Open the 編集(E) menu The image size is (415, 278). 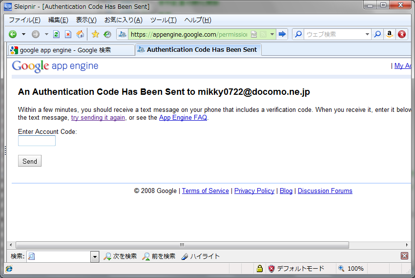58,20
